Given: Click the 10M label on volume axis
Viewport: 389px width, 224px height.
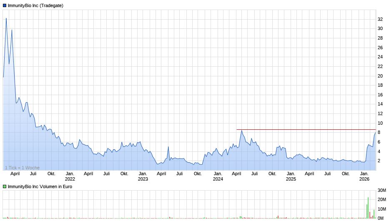Looking at the screenshot, I should (381, 209).
